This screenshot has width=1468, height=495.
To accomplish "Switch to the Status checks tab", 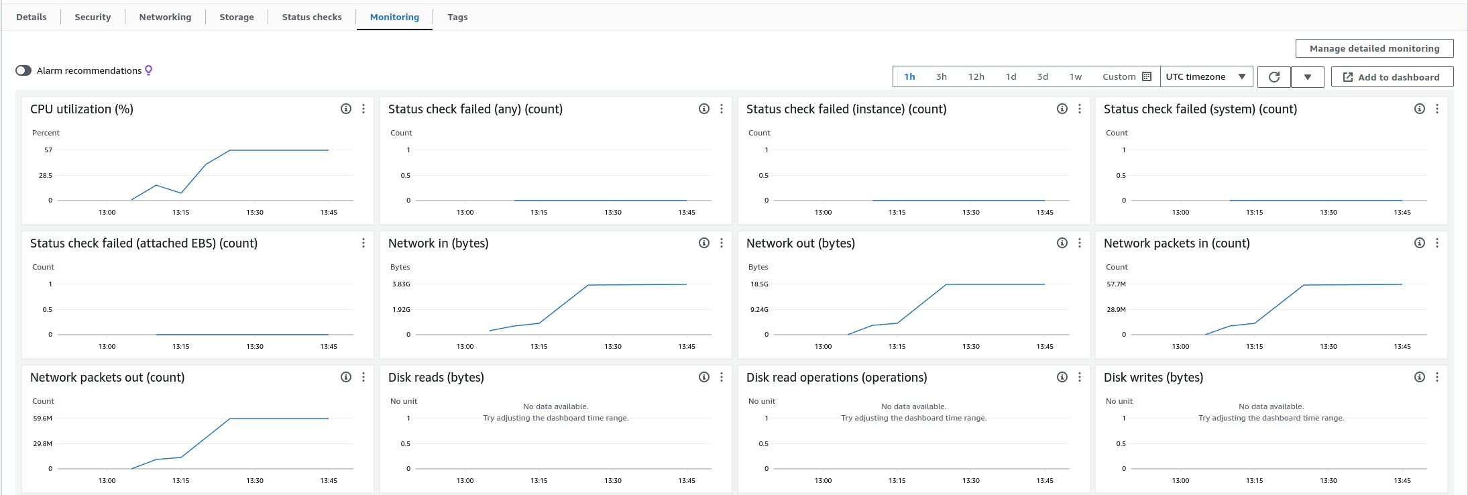I will [x=312, y=17].
